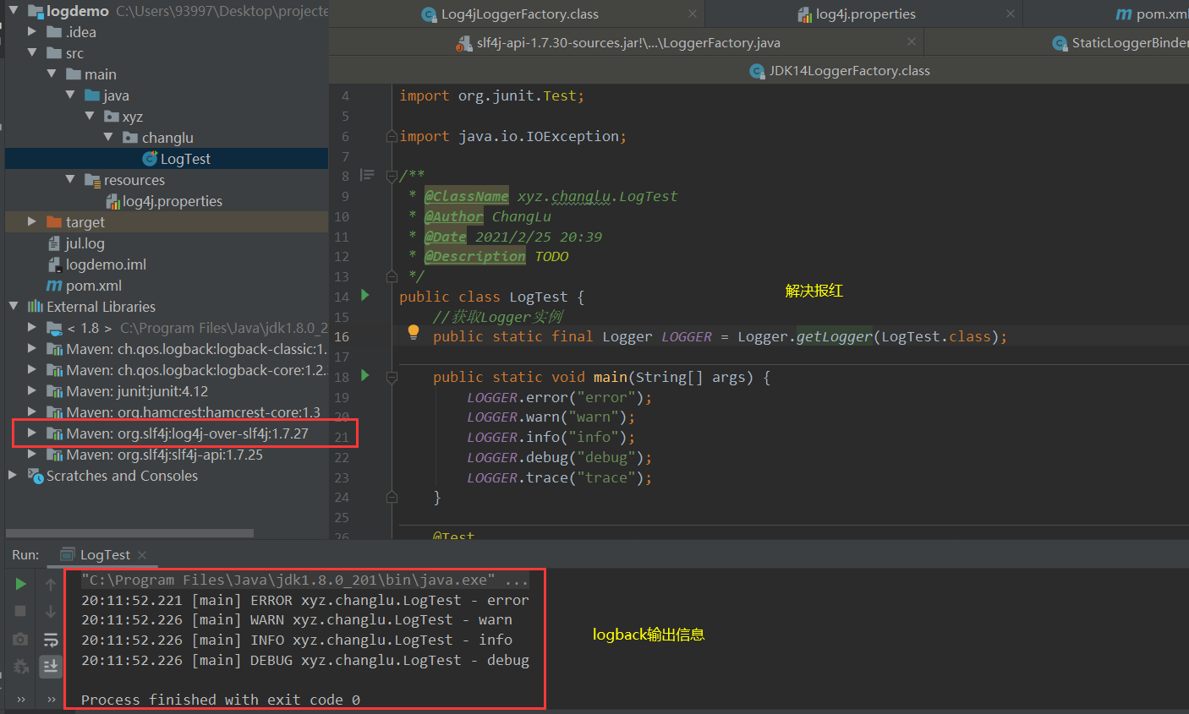Fold the import block on line 6
The height and width of the screenshot is (714, 1189).
[392, 136]
